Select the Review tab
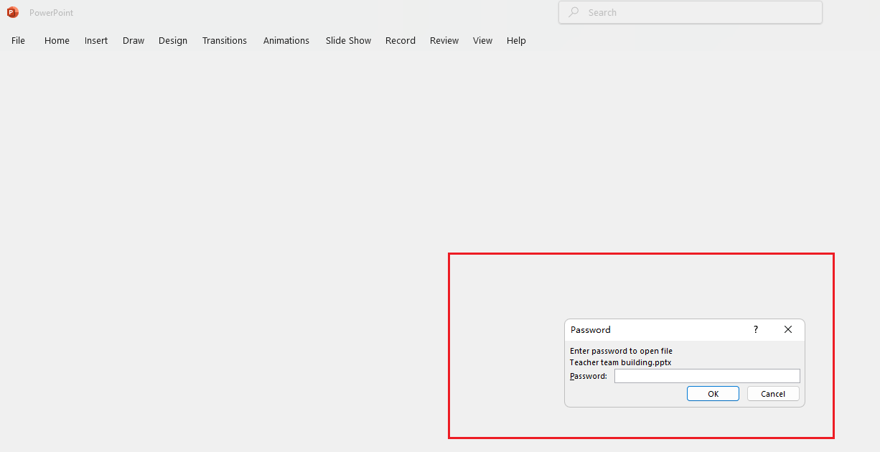Screen dimensions: 880x452 click(444, 41)
